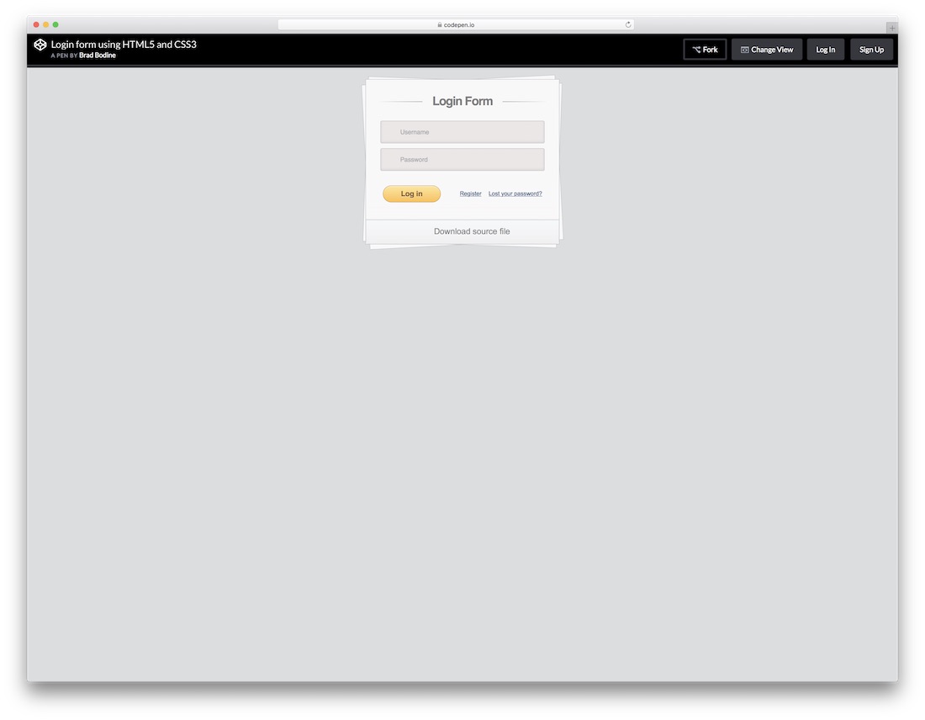Image resolution: width=925 pixels, height=720 pixels.
Task: Click the green zoom traffic light
Action: click(x=55, y=24)
